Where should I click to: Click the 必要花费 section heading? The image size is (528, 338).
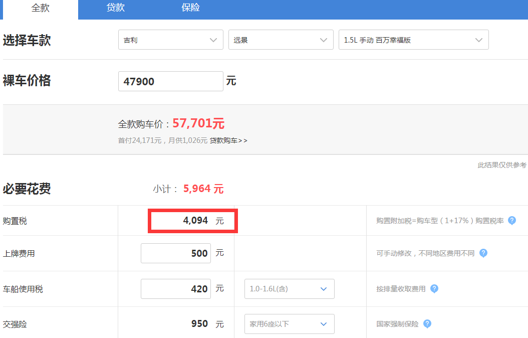[27, 189]
